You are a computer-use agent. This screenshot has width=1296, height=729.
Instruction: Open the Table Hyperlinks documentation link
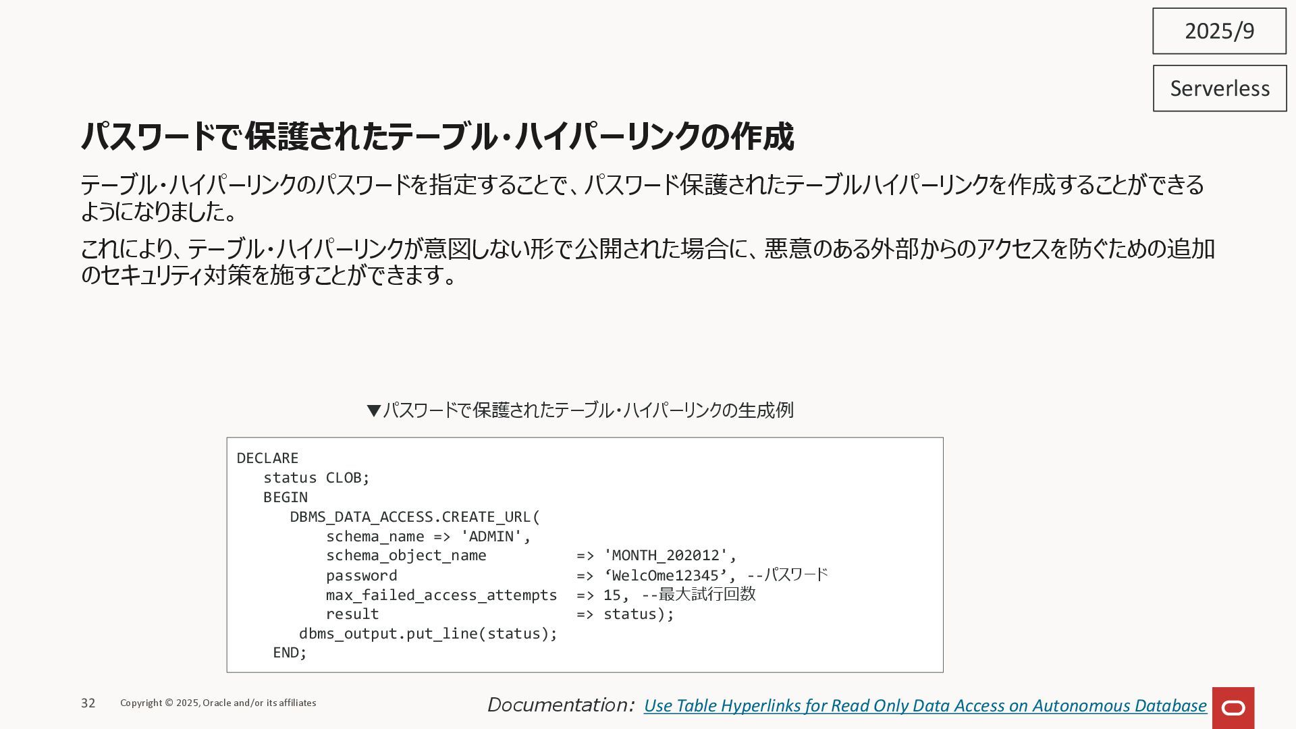coord(925,705)
